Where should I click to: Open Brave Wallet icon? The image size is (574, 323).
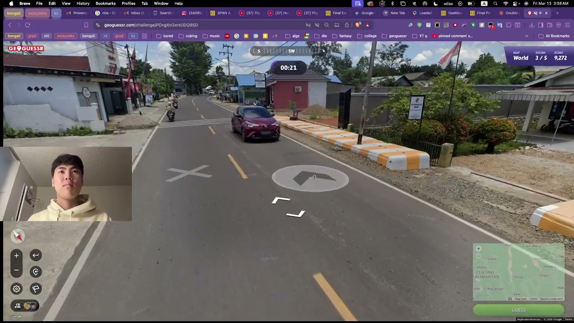tap(549, 25)
